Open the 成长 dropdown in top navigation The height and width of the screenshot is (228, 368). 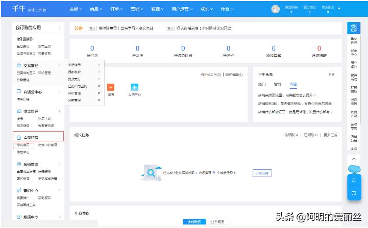[207, 9]
